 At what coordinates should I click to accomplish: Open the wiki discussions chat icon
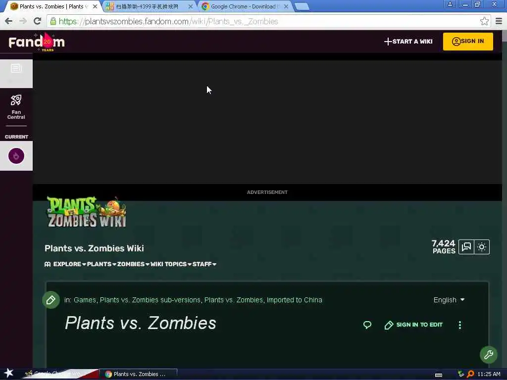point(466,247)
